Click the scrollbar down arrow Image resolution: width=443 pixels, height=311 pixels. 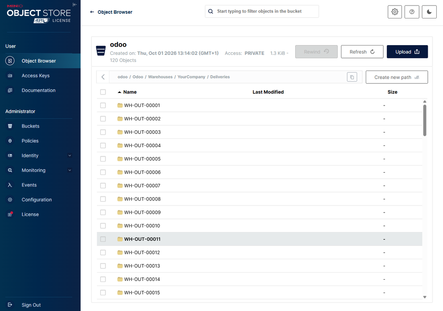point(425,297)
